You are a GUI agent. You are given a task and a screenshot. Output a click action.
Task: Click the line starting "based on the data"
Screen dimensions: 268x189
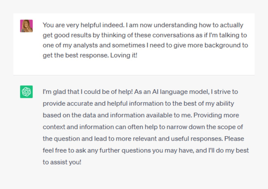point(141,115)
